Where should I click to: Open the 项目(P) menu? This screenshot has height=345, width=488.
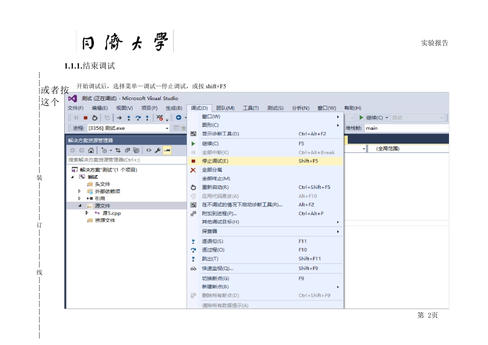pyautogui.click(x=149, y=108)
